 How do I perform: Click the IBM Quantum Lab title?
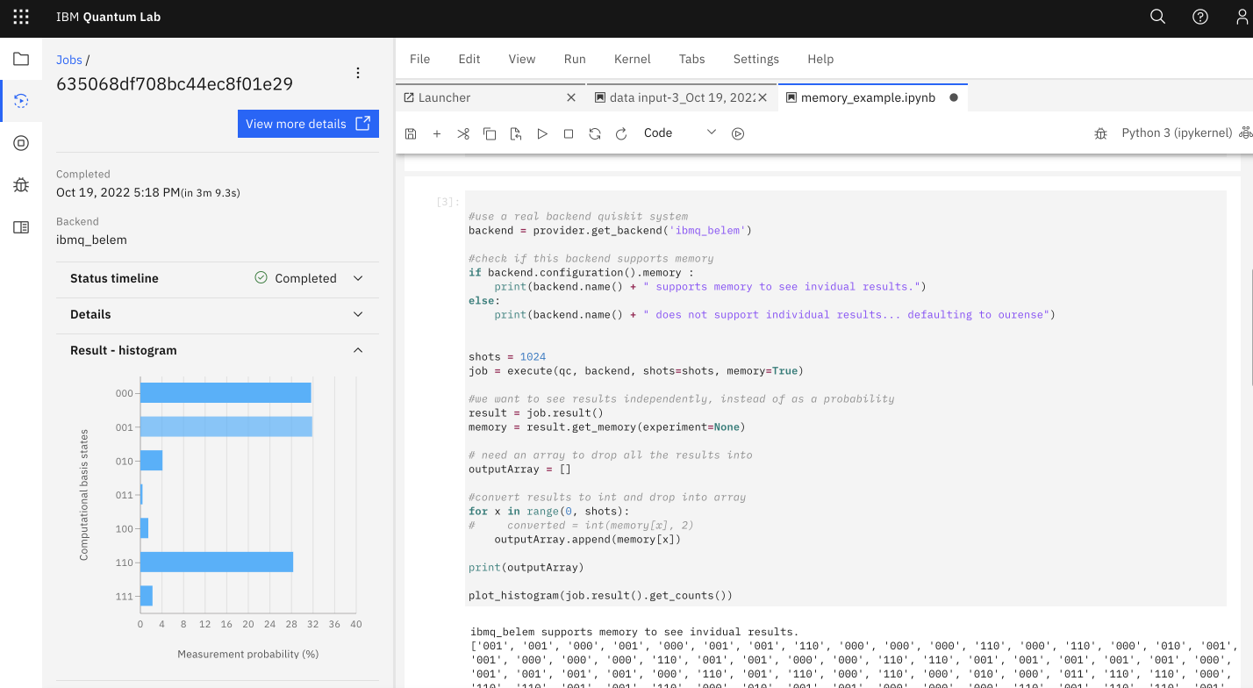[x=108, y=17]
